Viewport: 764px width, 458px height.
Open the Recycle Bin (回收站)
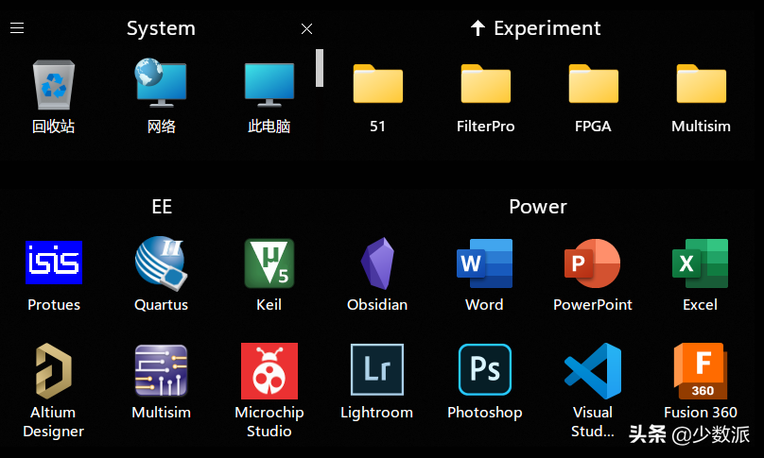54,84
